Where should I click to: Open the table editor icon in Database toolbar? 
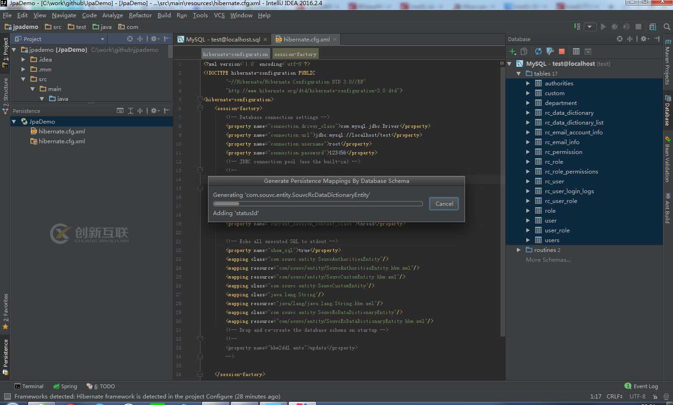[x=576, y=51]
